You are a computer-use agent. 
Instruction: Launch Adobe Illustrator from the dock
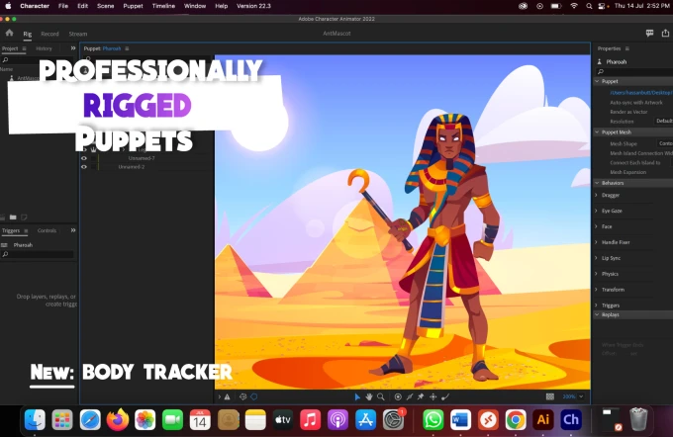pos(543,419)
